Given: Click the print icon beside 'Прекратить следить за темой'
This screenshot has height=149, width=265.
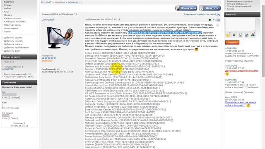Looking at the screenshot, I should point(218,15).
